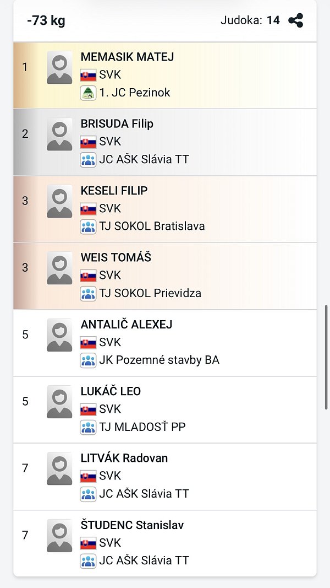Click the -73 kg category header

coord(46,21)
